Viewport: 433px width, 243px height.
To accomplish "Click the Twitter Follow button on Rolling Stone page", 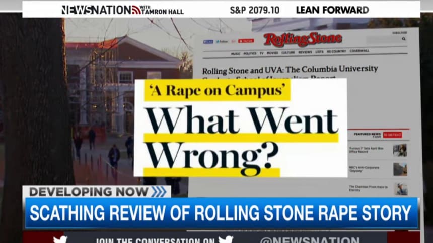I will 222,41.
